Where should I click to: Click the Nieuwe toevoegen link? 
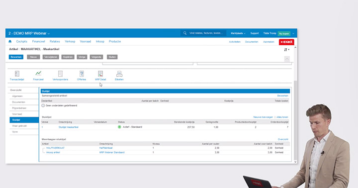(263, 117)
